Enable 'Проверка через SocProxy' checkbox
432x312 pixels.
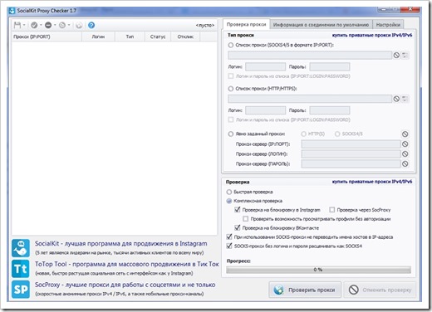(x=331, y=210)
